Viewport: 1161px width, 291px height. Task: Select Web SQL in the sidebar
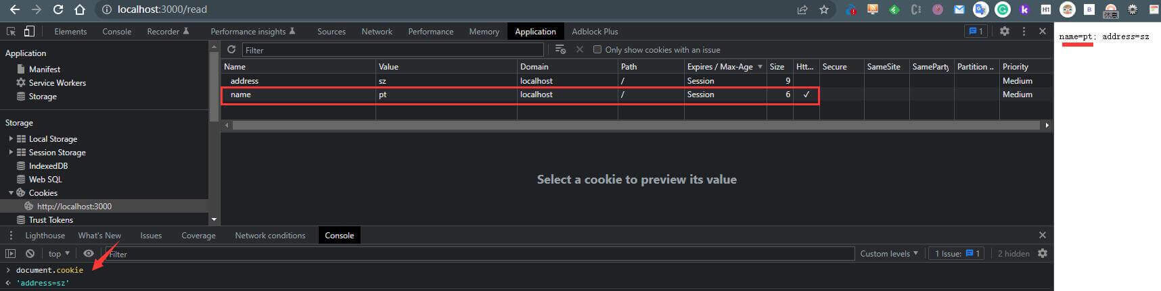pyautogui.click(x=45, y=179)
